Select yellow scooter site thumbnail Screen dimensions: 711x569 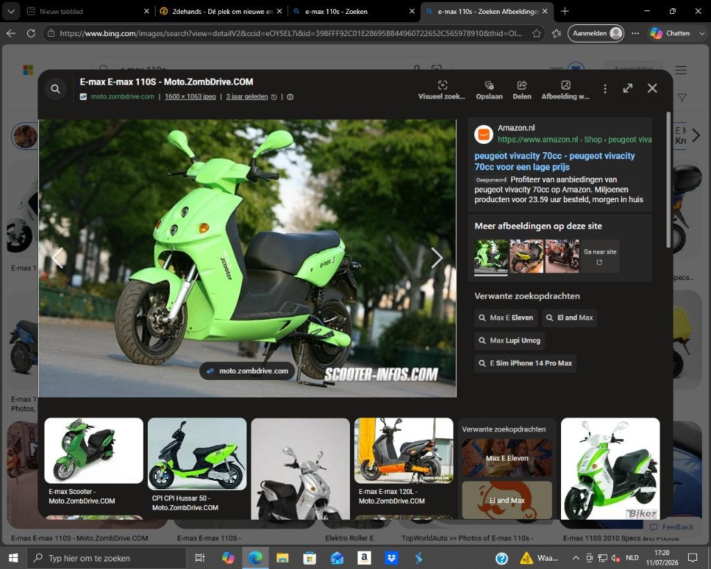tap(526, 256)
